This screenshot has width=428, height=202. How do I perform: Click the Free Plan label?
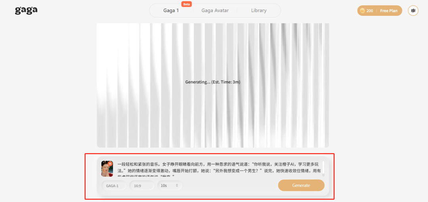tap(388, 11)
